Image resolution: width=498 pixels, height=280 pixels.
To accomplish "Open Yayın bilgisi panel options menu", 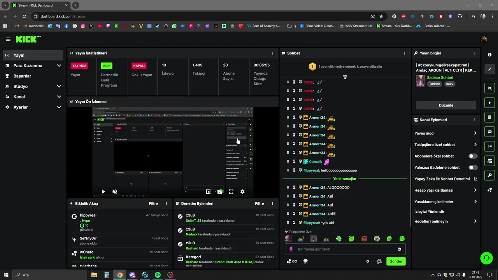I will [474, 53].
